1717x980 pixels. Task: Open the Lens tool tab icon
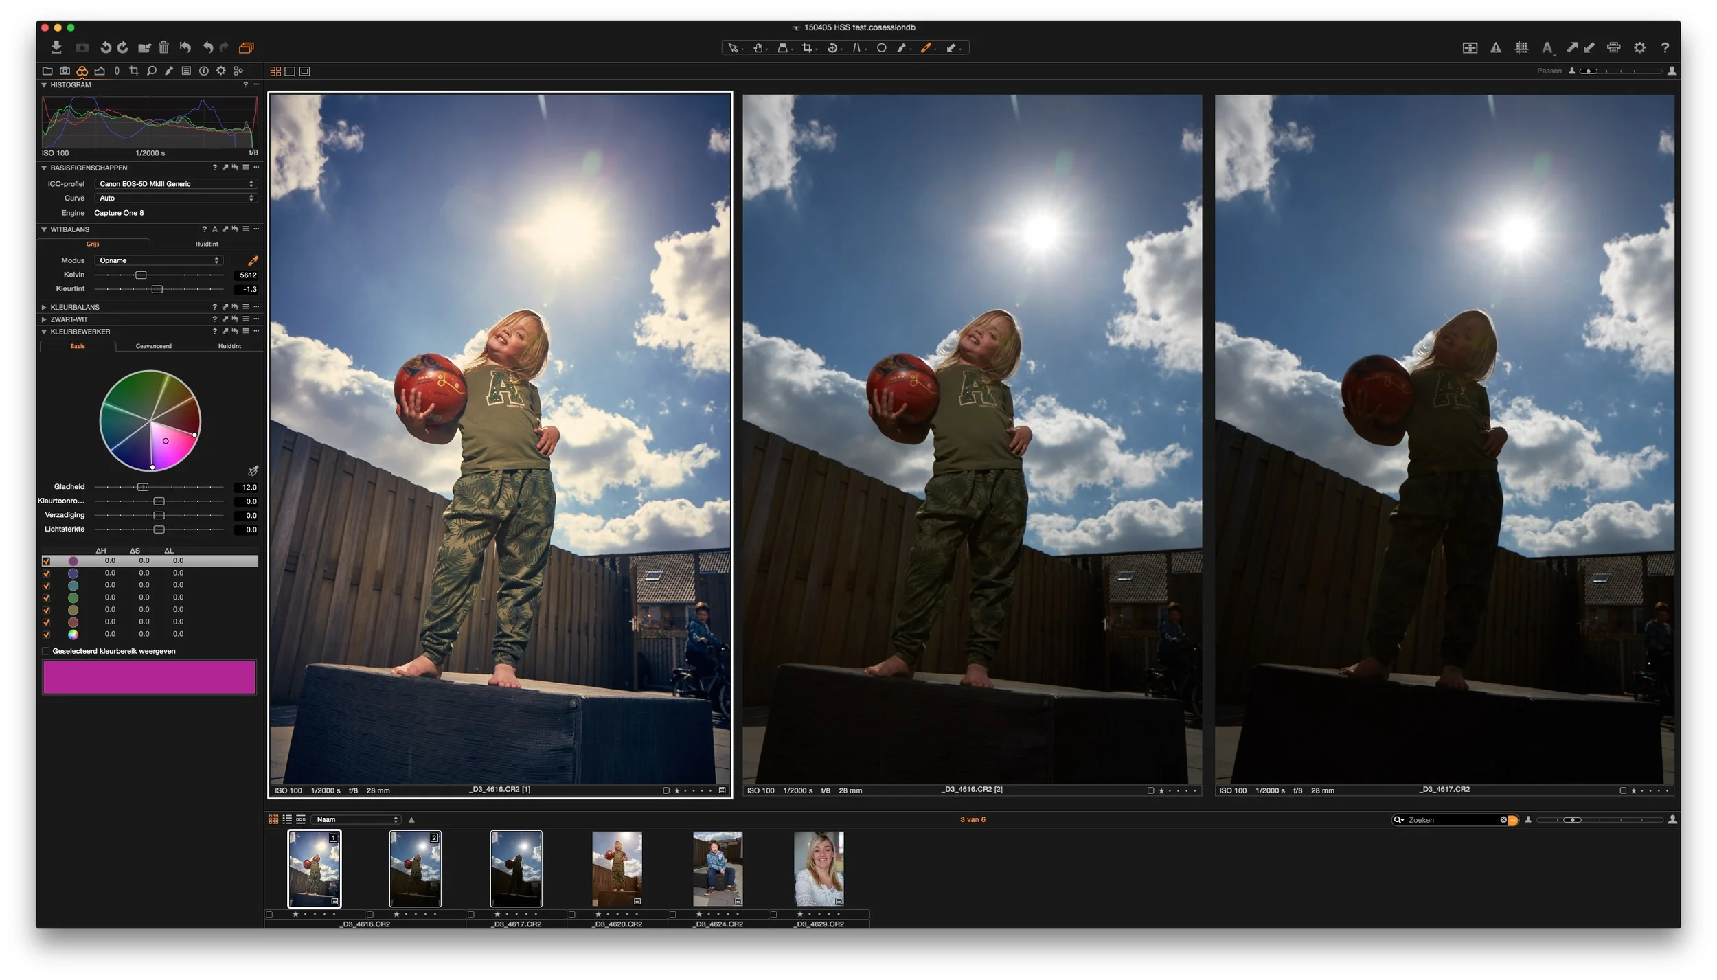click(117, 71)
